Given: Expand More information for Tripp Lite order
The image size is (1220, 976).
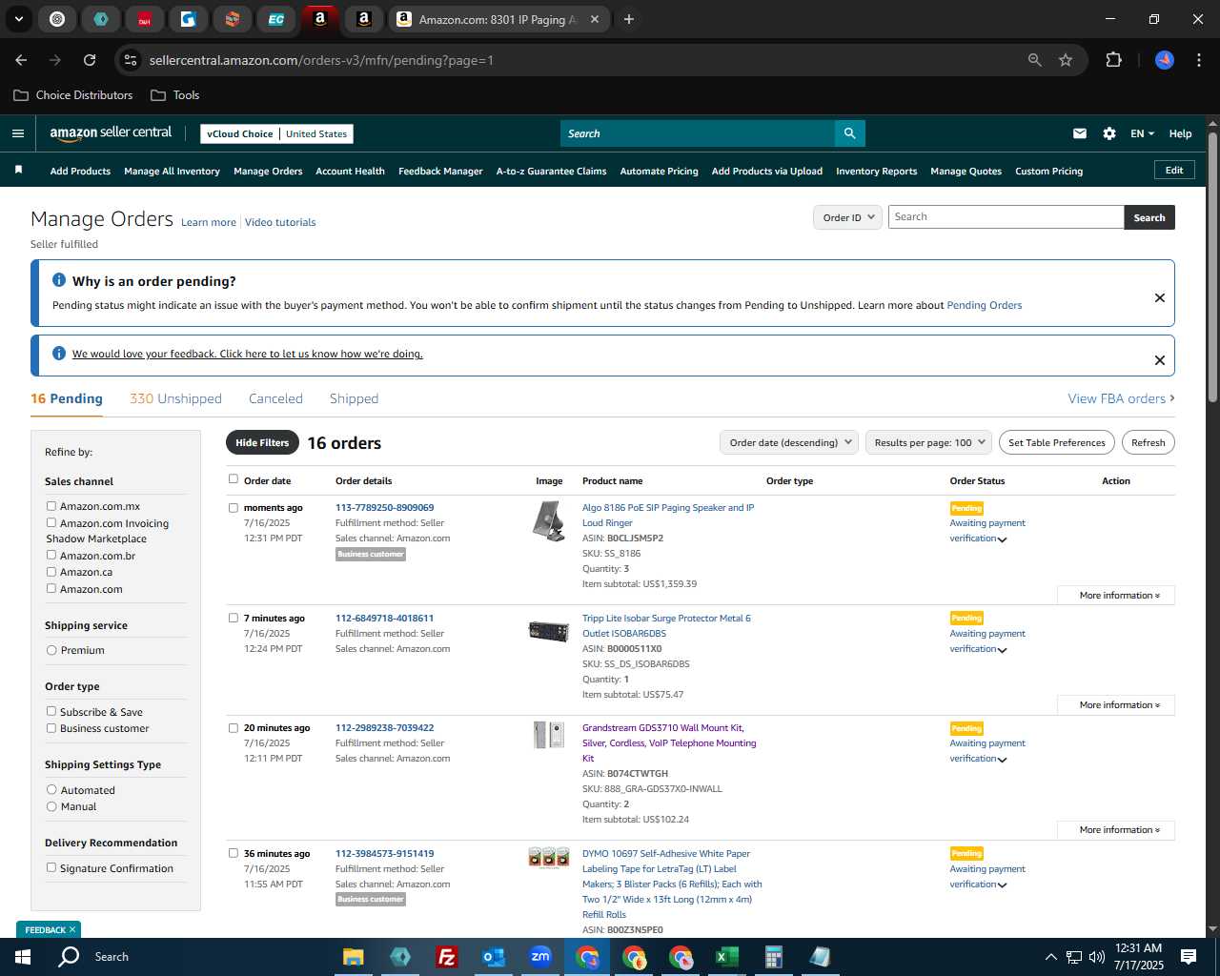Looking at the screenshot, I should click(1116, 704).
